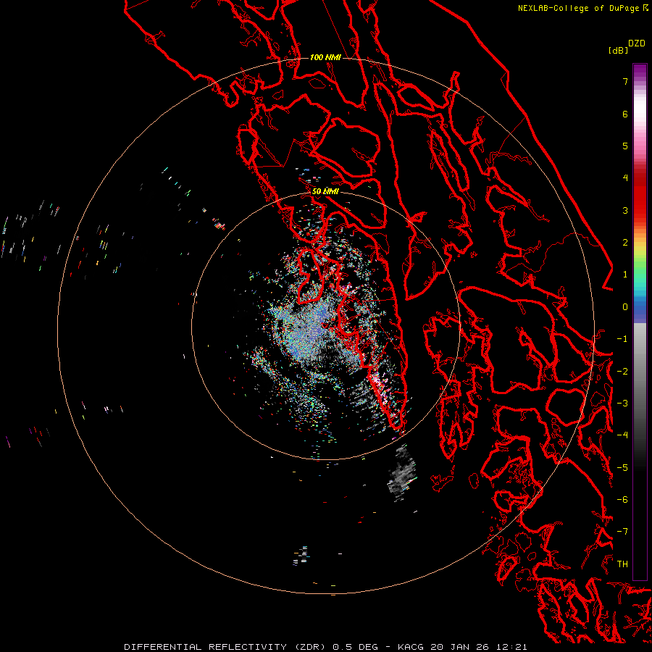Select the 4 value on the color scale

(x=625, y=178)
